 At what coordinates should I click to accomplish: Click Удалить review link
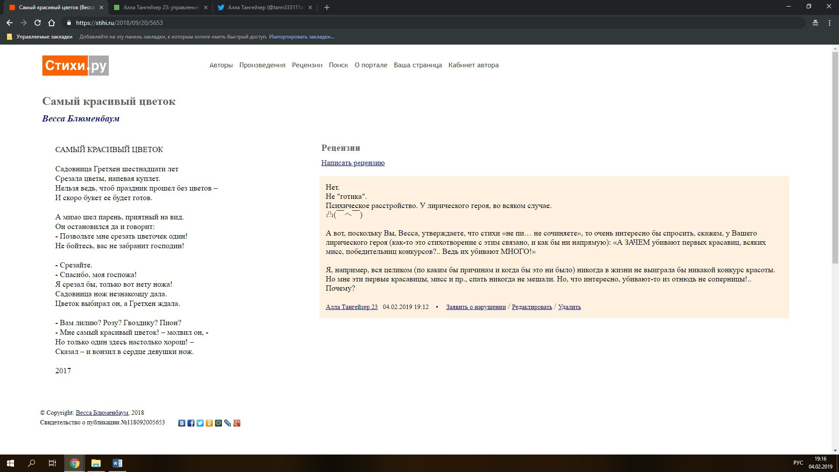click(x=570, y=307)
